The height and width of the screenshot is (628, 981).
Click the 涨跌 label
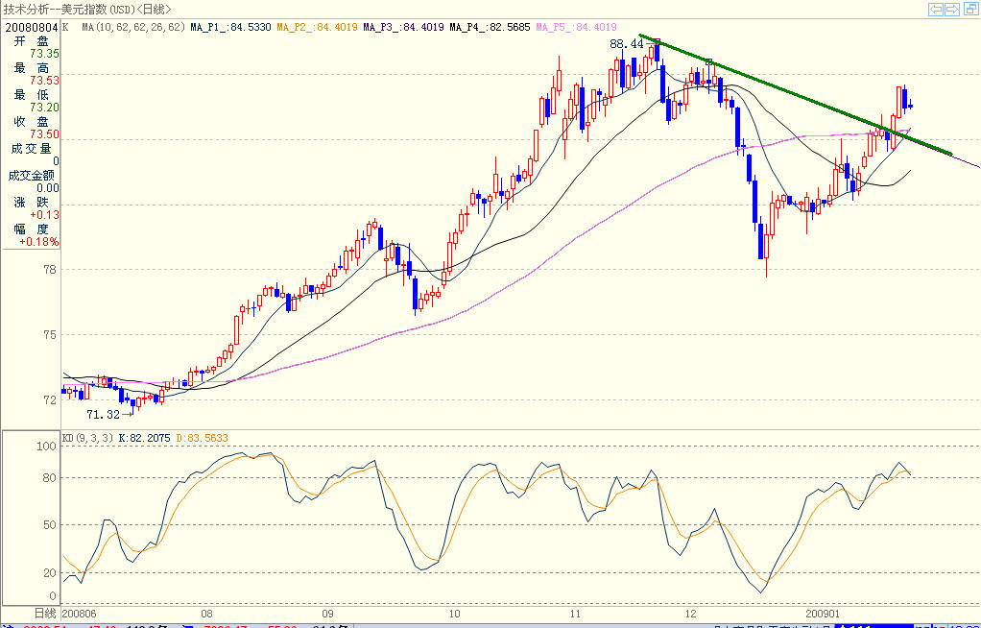[x=32, y=203]
